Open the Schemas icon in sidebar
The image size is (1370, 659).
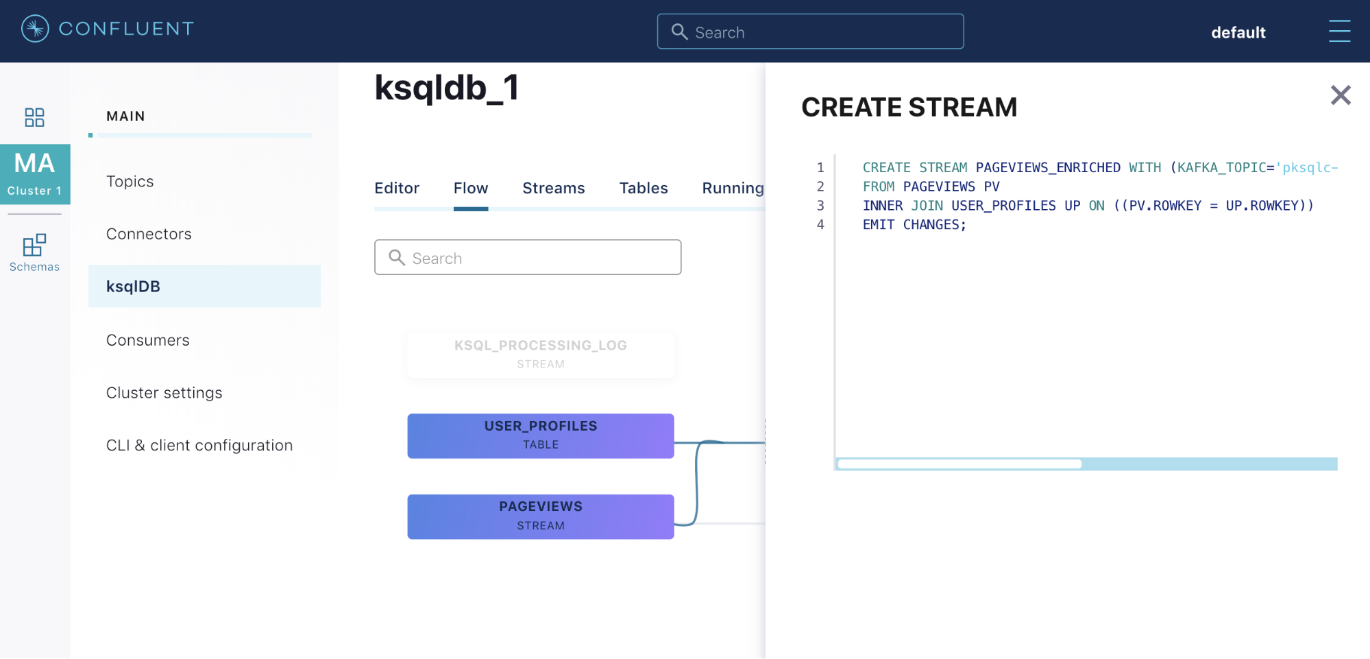pyautogui.click(x=34, y=252)
